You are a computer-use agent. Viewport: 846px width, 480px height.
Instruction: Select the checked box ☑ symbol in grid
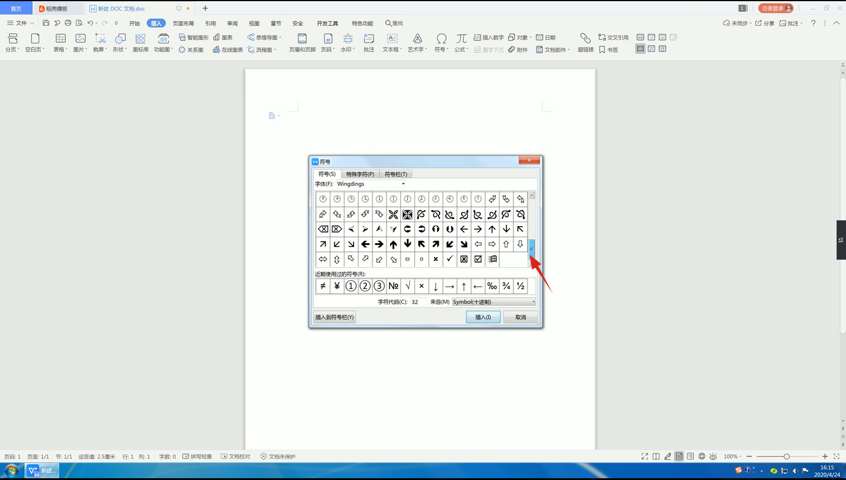[478, 259]
